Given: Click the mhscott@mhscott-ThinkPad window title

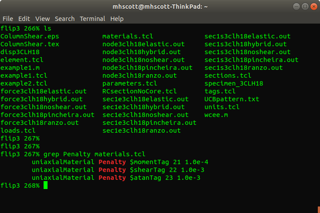Looking at the screenshot, I should pyautogui.click(x=160, y=7).
